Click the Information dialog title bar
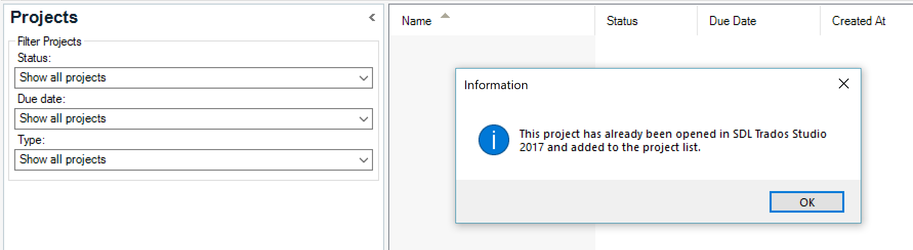Screen dimensions: 913x250 pyautogui.click(x=615, y=85)
